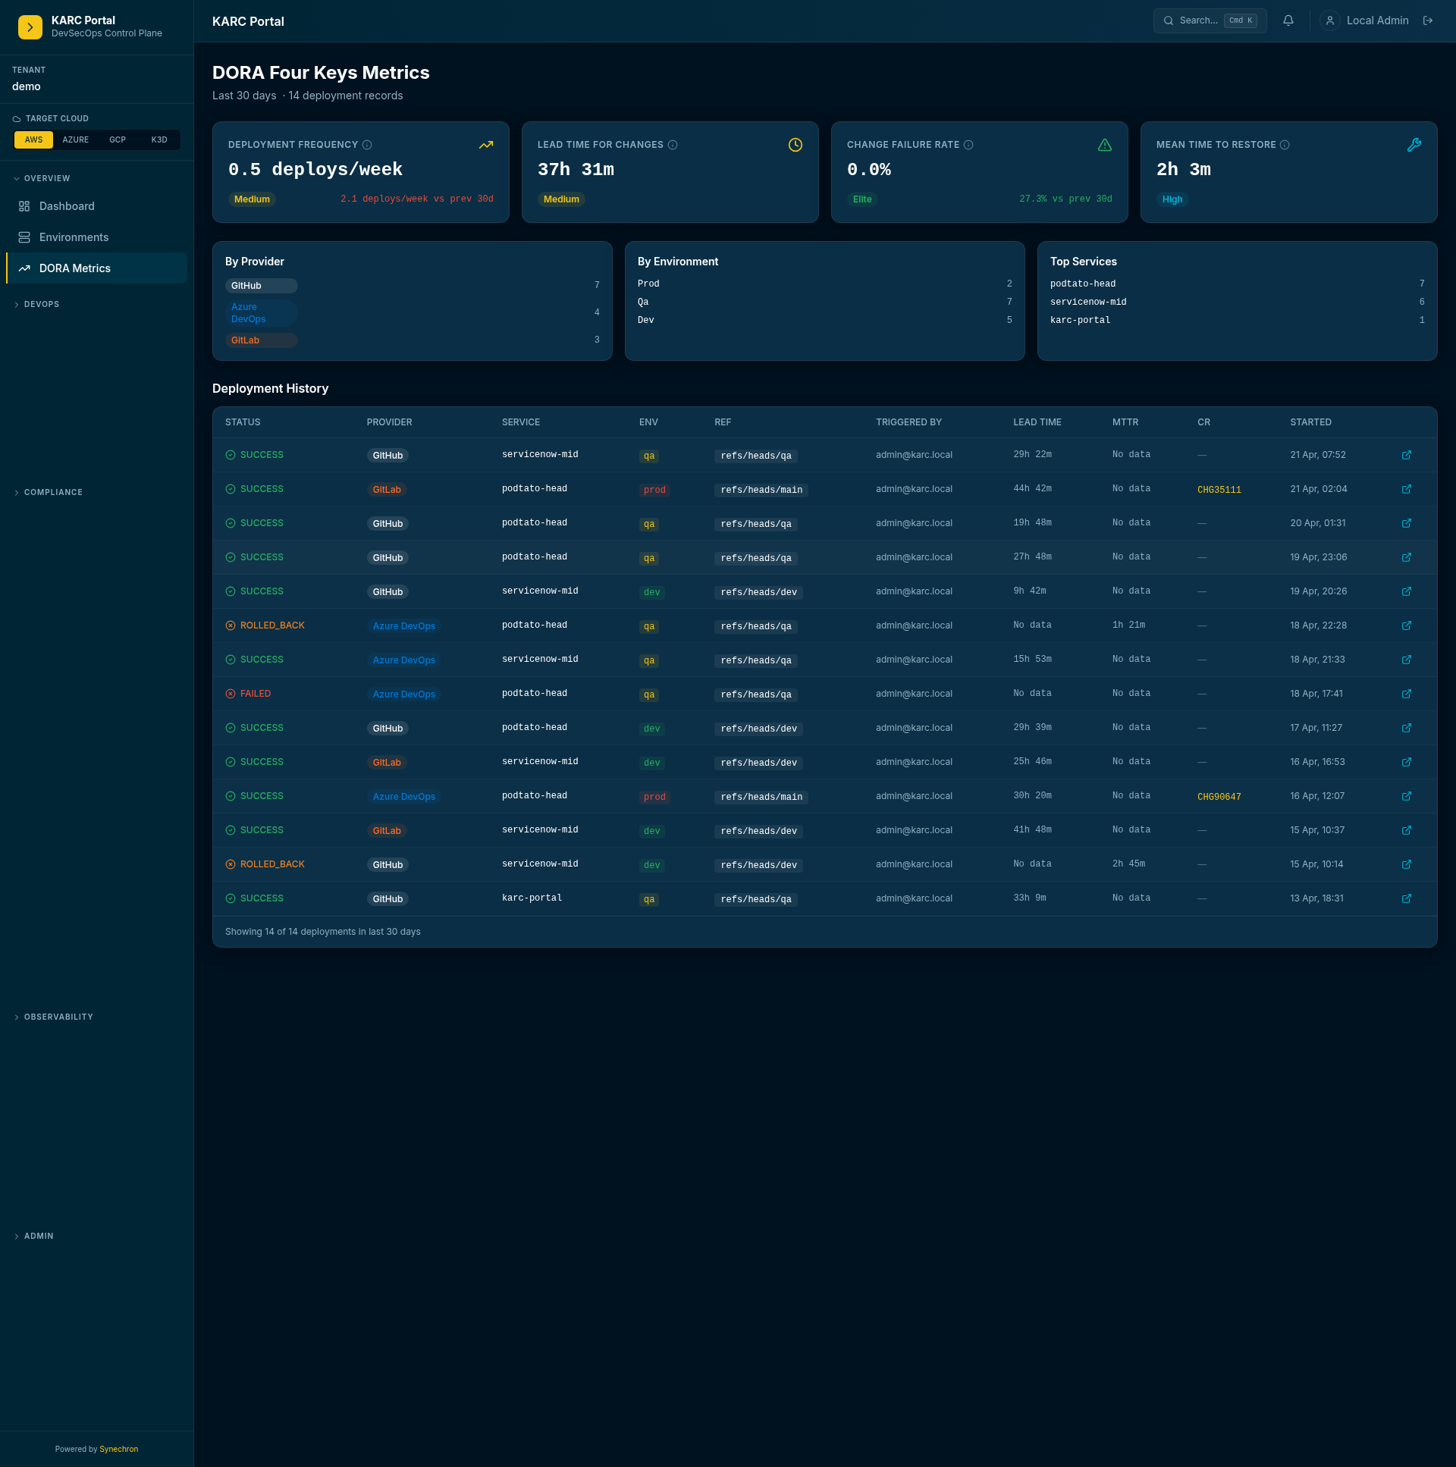The height and width of the screenshot is (1467, 1456).
Task: Click the GitHub provider badge in By Provider
Action: coord(262,287)
